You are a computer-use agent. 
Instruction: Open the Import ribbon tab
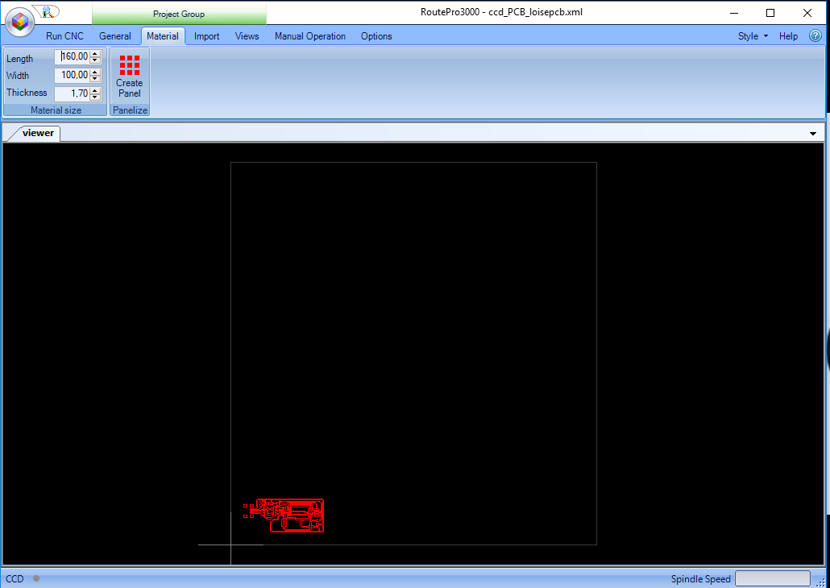click(x=206, y=36)
